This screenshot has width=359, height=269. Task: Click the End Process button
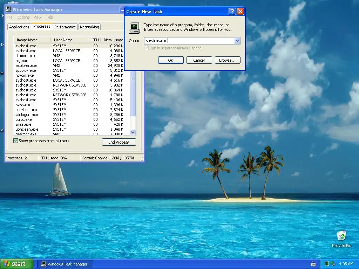[x=119, y=142]
